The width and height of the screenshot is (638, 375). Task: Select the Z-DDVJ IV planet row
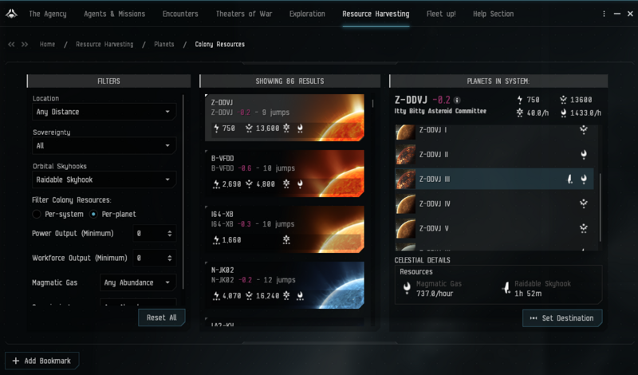pos(494,203)
